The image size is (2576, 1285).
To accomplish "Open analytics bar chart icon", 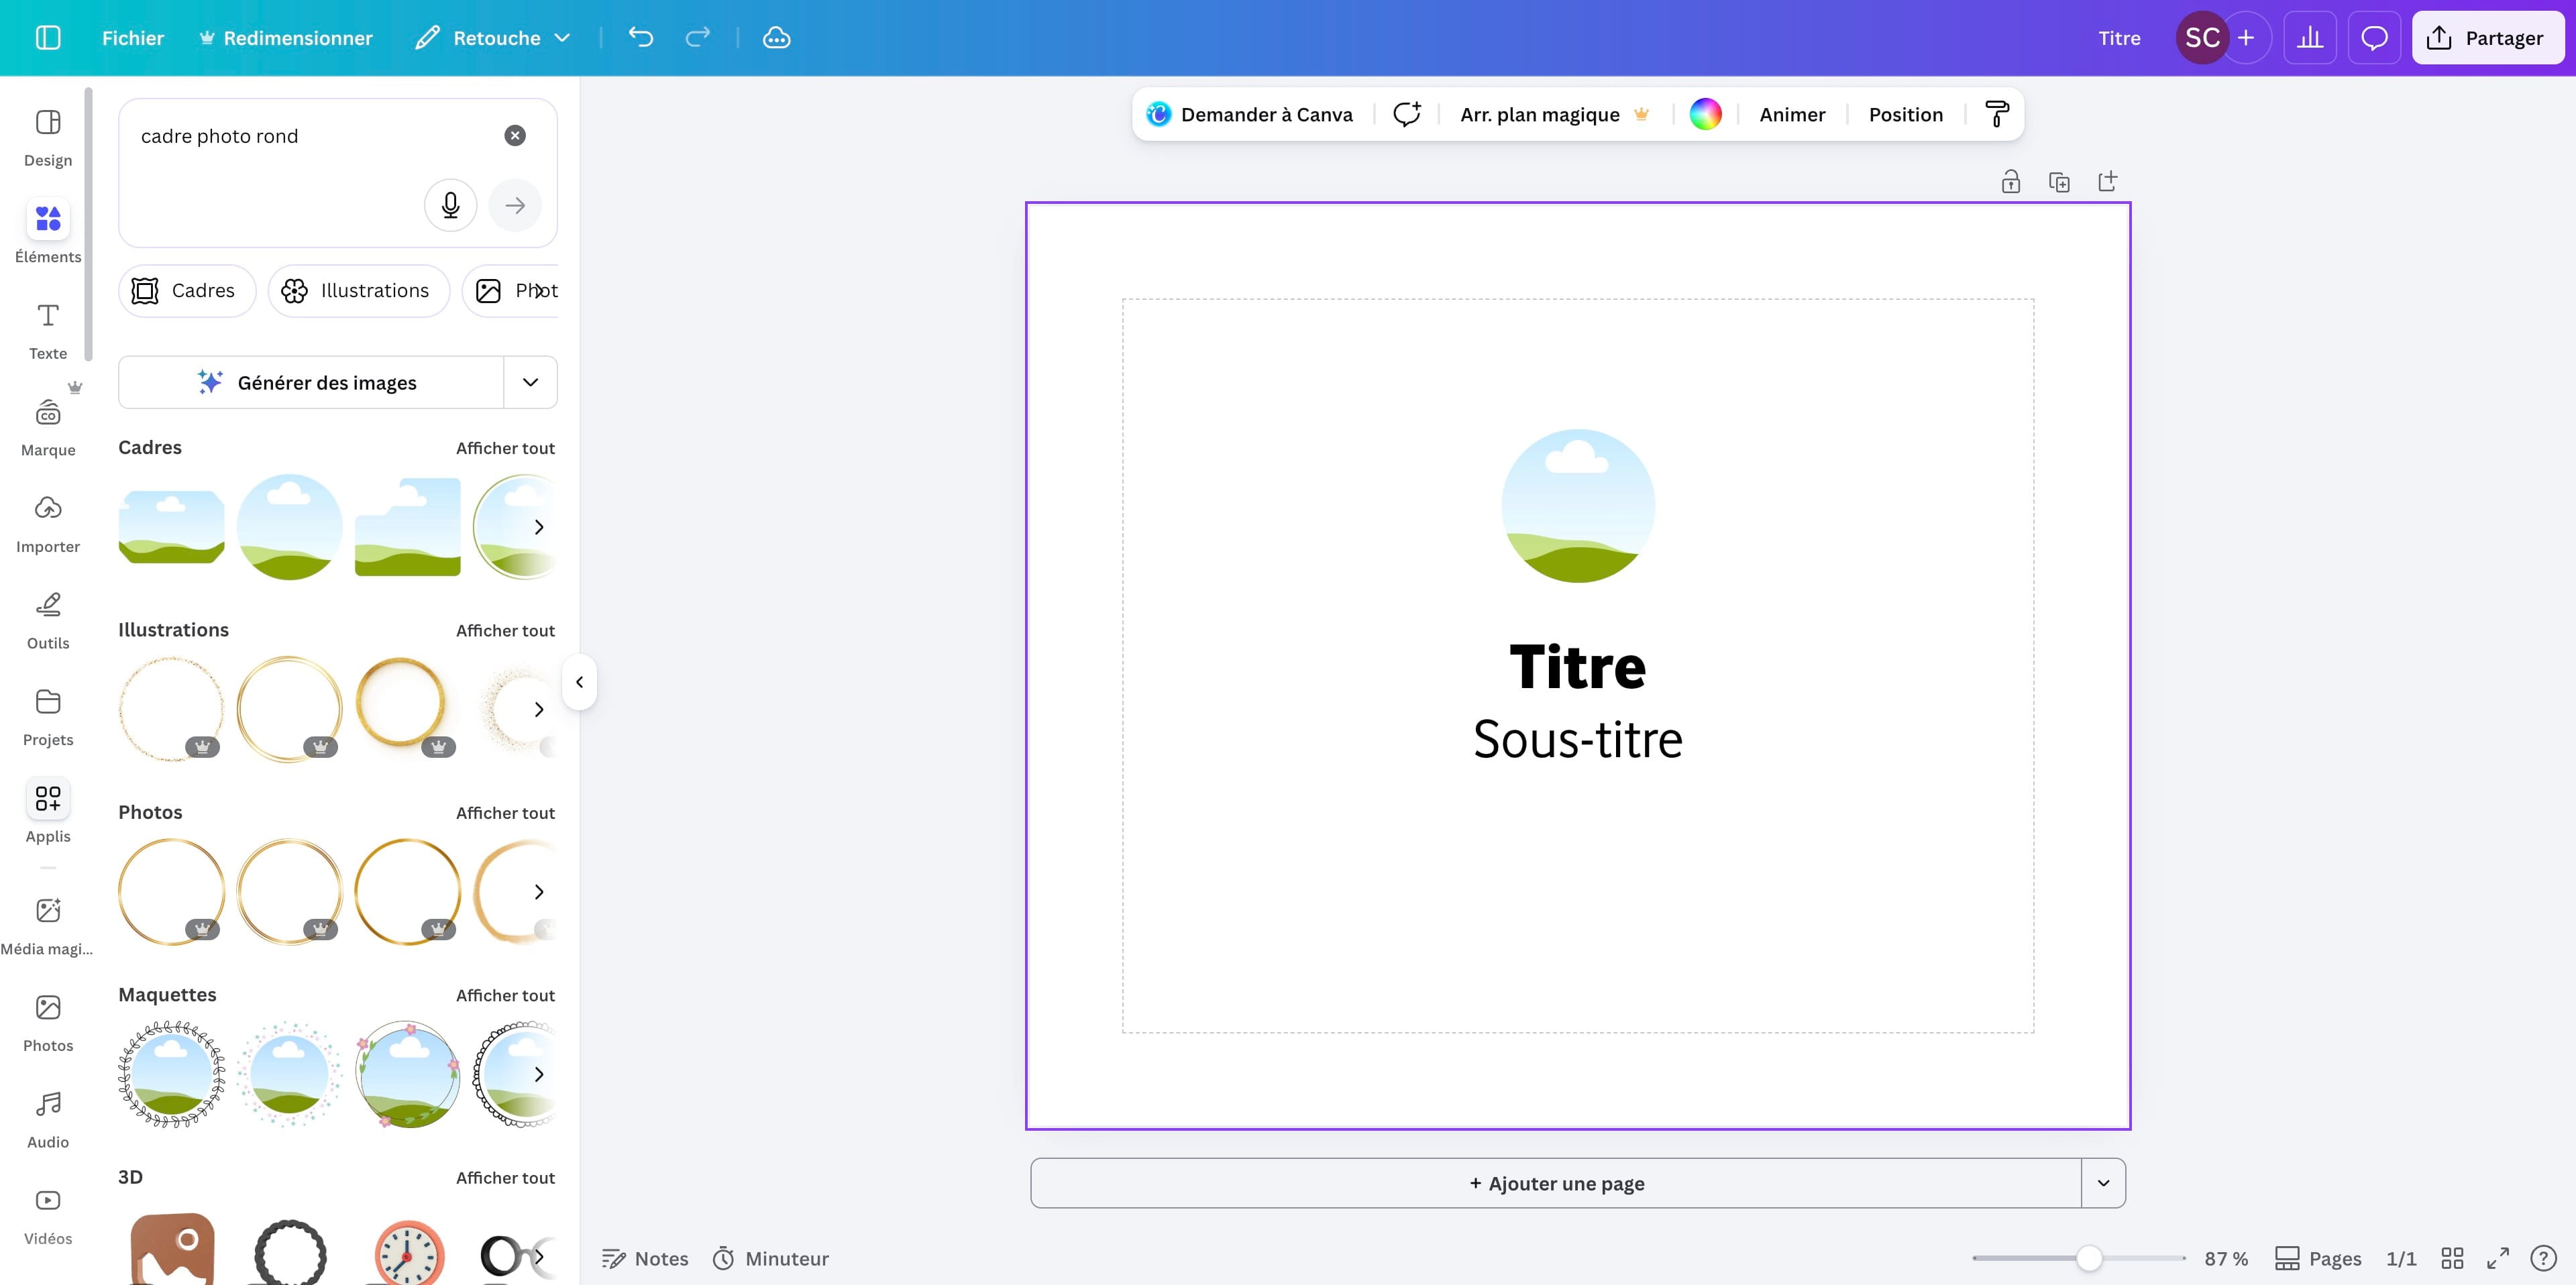I will [x=2310, y=38].
